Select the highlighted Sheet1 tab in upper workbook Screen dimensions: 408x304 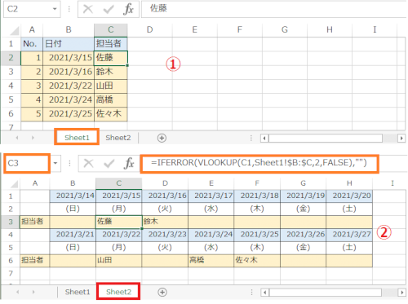(x=77, y=138)
